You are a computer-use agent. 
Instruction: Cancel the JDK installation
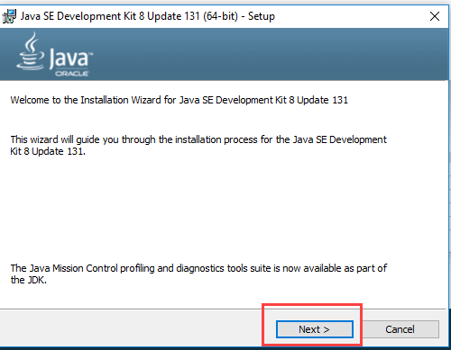(x=400, y=329)
